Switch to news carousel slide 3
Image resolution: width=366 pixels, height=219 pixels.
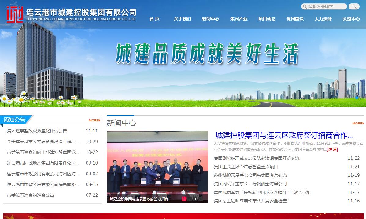(195, 199)
